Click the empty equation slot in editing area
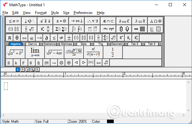 tap(6, 86)
